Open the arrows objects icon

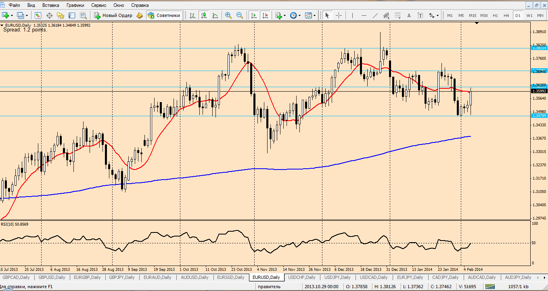click(x=432, y=15)
